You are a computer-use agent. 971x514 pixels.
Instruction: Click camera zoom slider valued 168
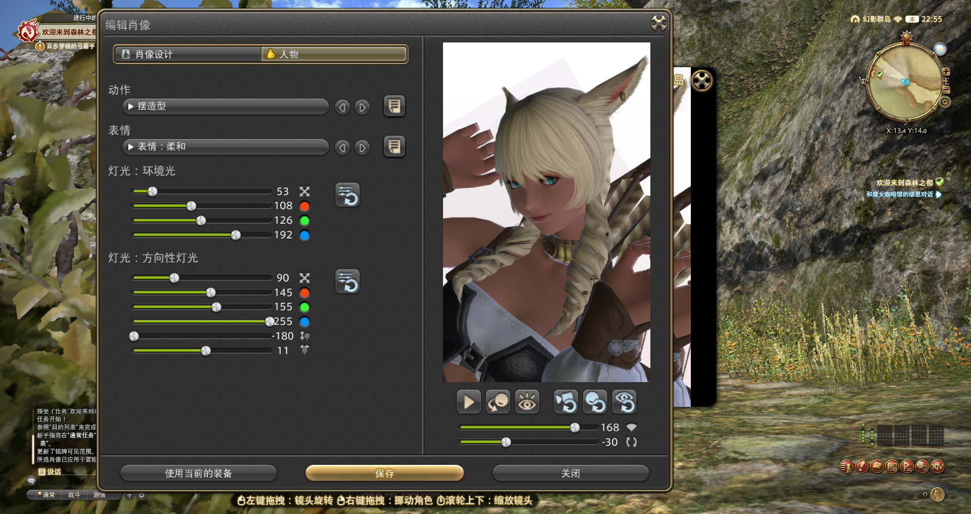[529, 428]
